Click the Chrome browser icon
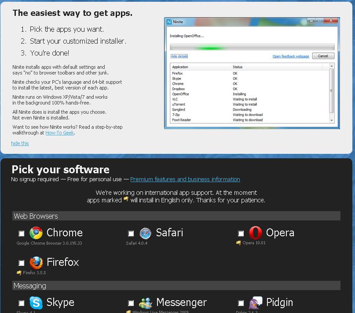This screenshot has height=313, width=355. click(x=36, y=233)
